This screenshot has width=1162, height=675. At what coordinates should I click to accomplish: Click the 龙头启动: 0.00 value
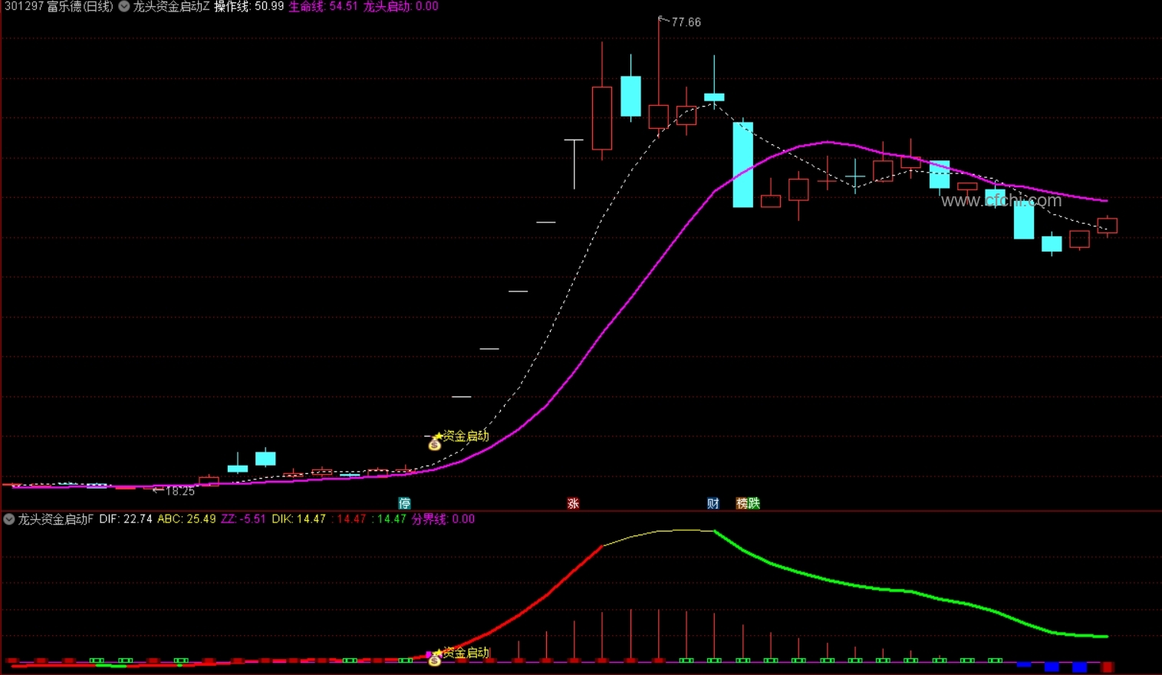point(400,6)
